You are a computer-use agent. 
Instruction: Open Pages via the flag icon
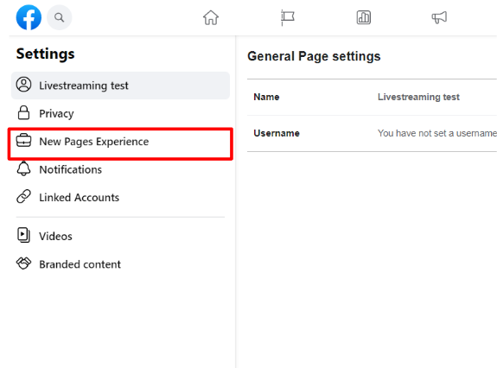pyautogui.click(x=288, y=17)
